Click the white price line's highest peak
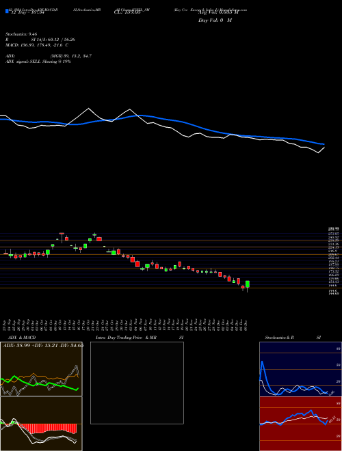 click(x=89, y=109)
